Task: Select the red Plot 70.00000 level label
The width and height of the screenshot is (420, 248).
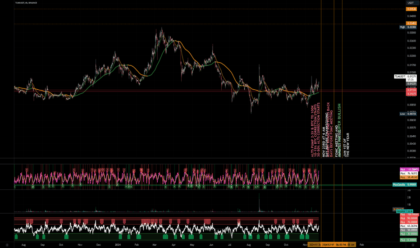Action: pos(409,222)
